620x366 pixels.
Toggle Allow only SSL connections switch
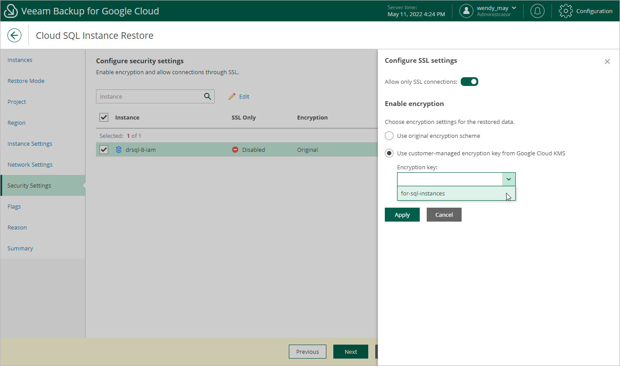(469, 82)
